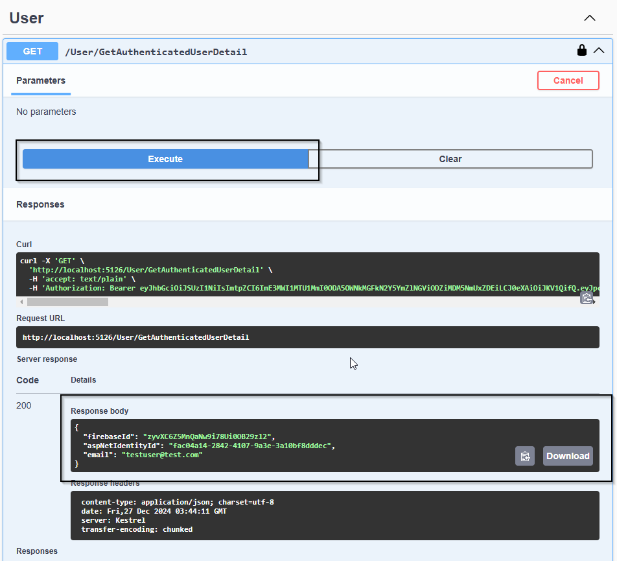Click the 200 status code
This screenshot has height=561, width=617.
click(x=23, y=405)
